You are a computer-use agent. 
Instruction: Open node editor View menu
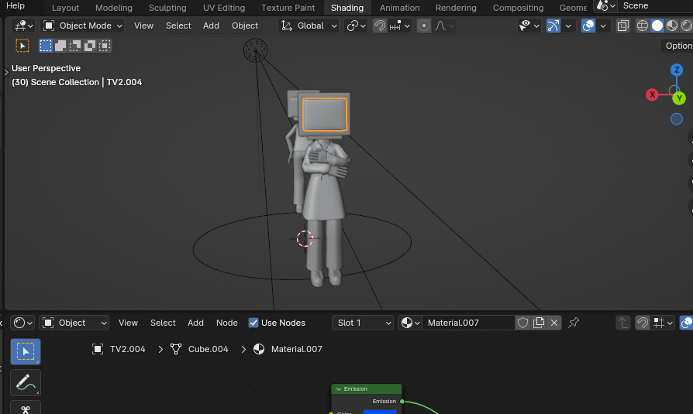coord(128,323)
